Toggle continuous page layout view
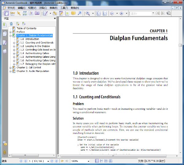The image size is (184, 165). tap(102, 161)
